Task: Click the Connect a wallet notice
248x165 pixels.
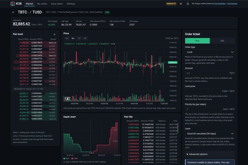Action: coord(210,162)
